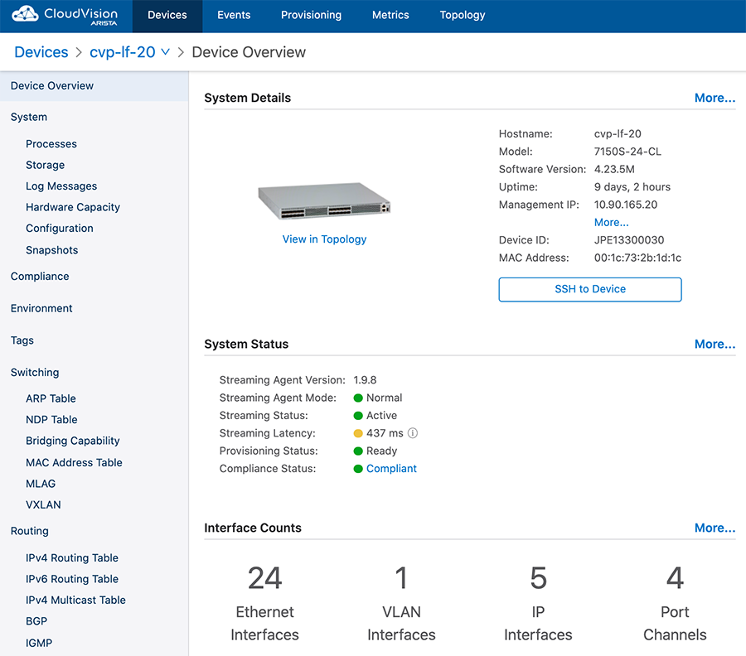Open Storage in the sidebar

tap(46, 165)
